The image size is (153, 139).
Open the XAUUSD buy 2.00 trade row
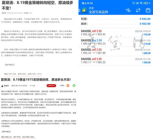[116, 42]
